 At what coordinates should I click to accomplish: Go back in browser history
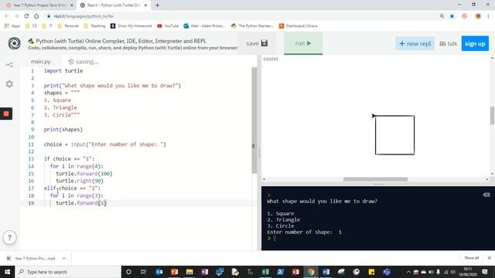click(x=7, y=16)
